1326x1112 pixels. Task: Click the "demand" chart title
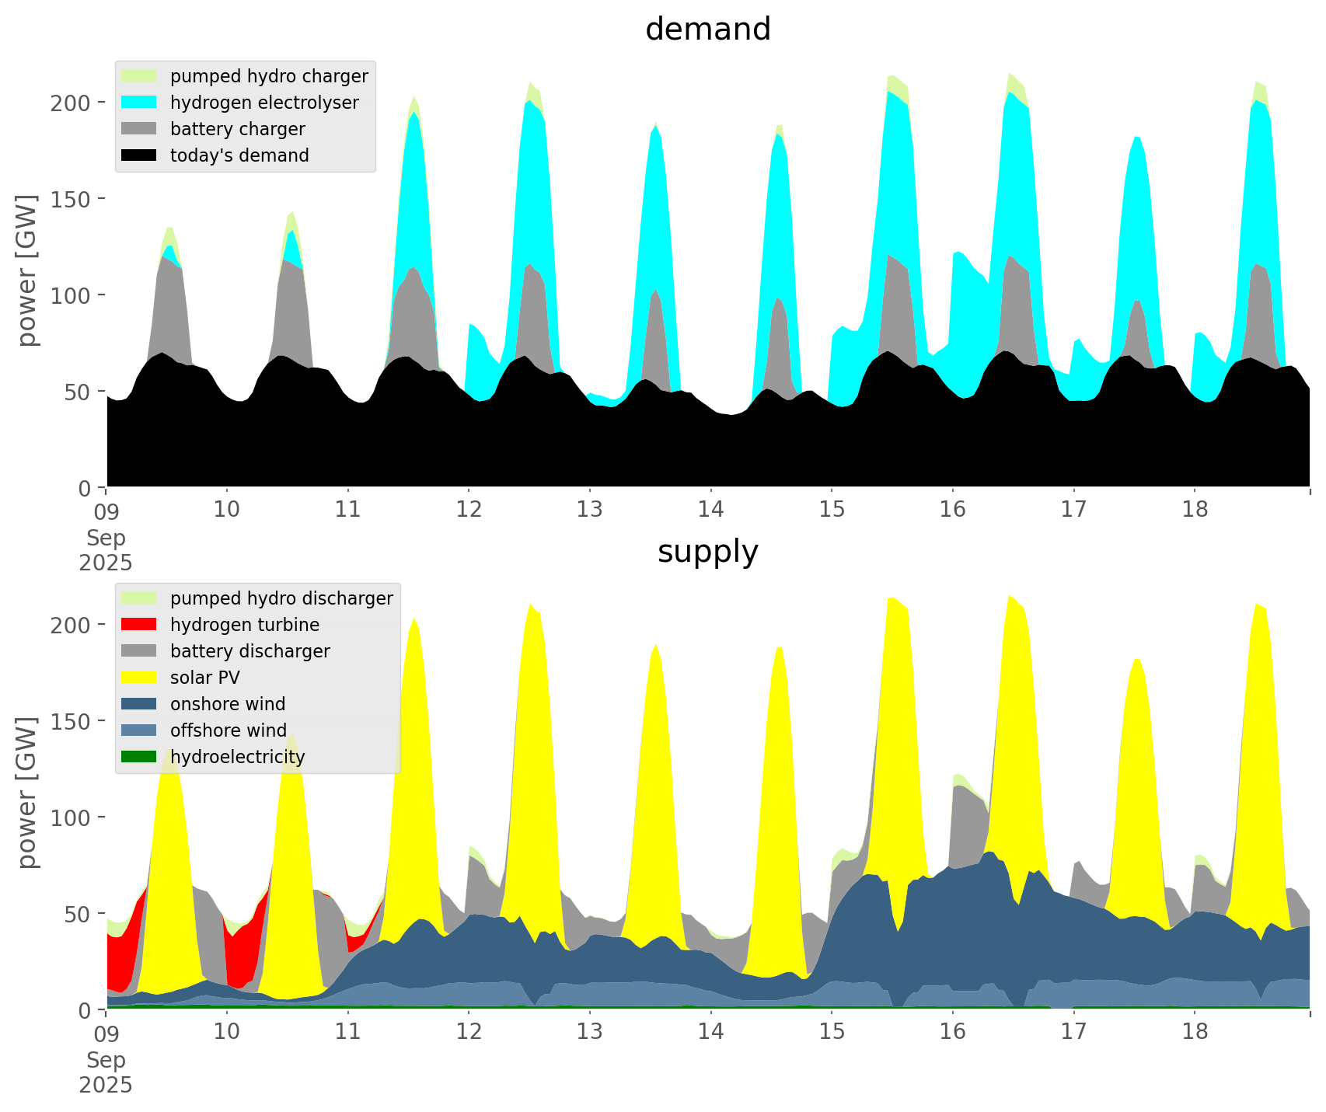point(707,30)
